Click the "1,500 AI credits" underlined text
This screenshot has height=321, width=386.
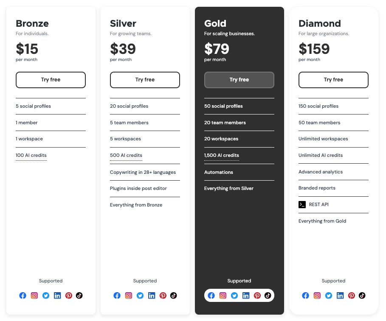click(x=222, y=155)
